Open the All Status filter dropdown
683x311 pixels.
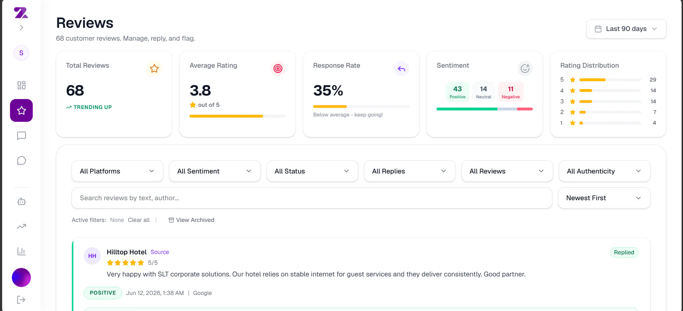[312, 171]
